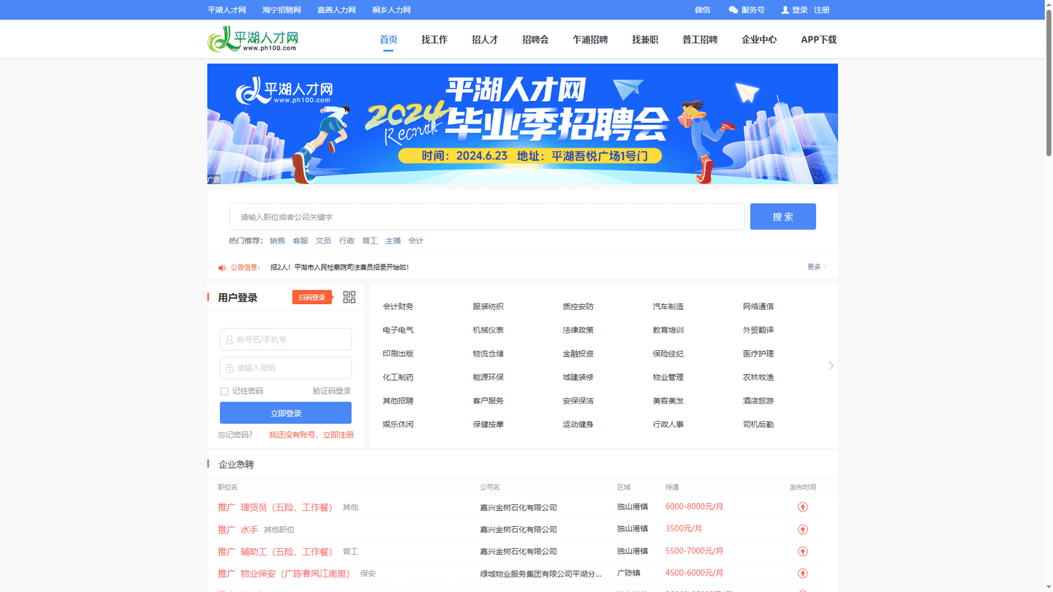The image size is (1053, 592).
Task: Open the 2024 毕业季招聘会 banner
Action: coord(523,124)
